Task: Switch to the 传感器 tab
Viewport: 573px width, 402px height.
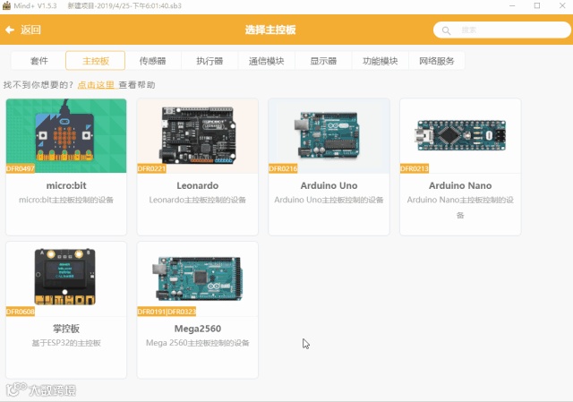Action: point(153,61)
